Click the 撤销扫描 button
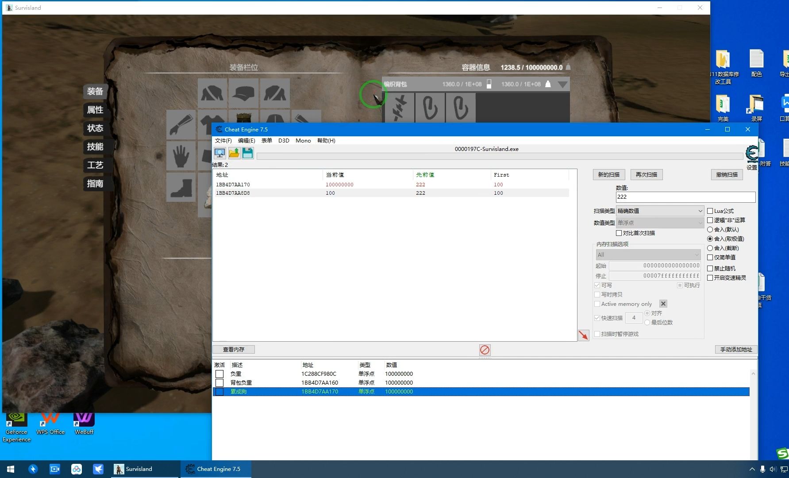The height and width of the screenshot is (478, 789). tap(727, 175)
